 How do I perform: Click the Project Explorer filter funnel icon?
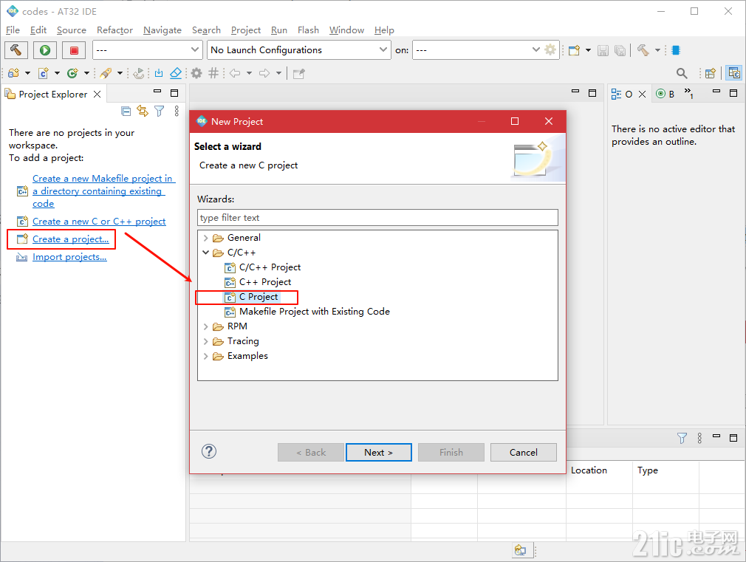click(160, 112)
